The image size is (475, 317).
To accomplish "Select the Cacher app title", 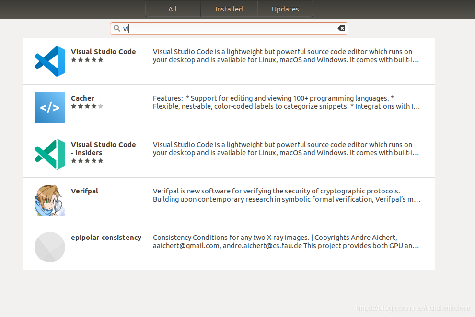I will tap(83, 98).
